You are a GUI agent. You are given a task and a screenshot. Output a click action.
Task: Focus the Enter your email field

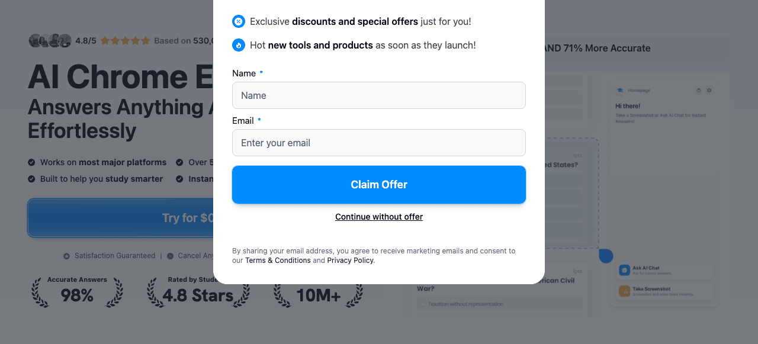click(x=379, y=143)
